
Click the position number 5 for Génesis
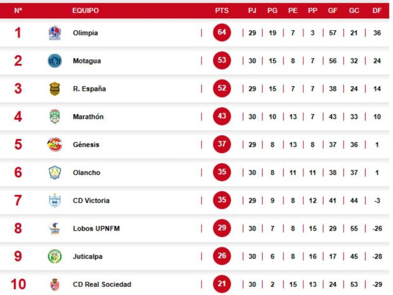pyautogui.click(x=18, y=145)
